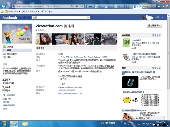
Task: Open the chat bar at bottom right
Action: 150,118
